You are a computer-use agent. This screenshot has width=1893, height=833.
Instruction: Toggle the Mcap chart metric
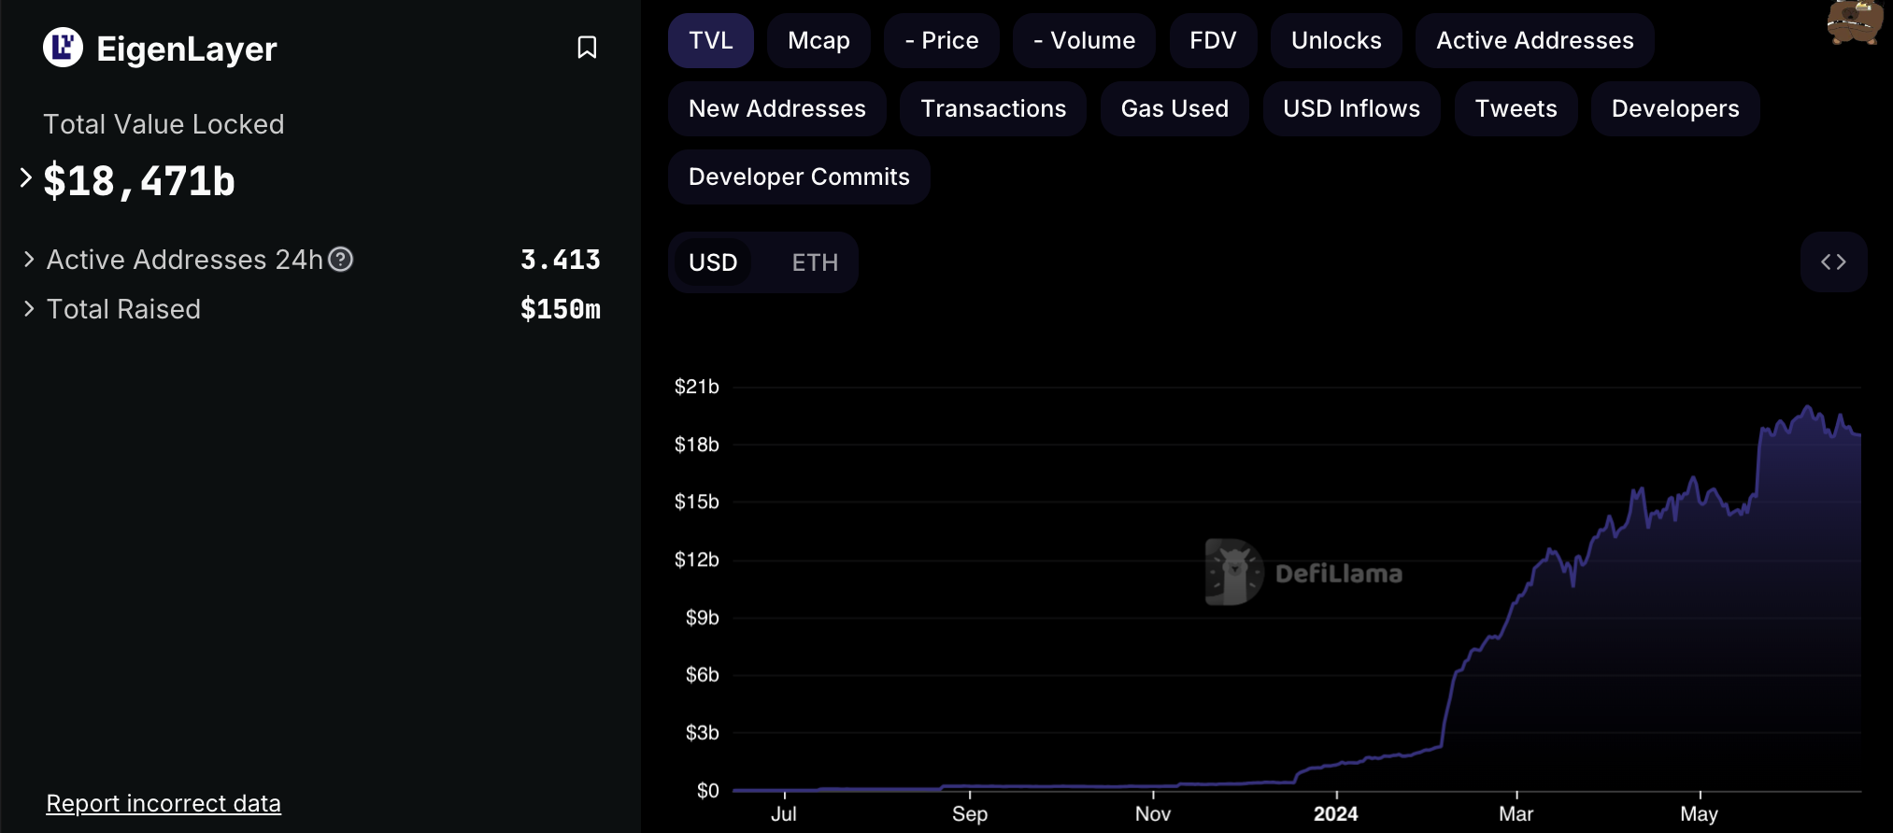point(818,41)
